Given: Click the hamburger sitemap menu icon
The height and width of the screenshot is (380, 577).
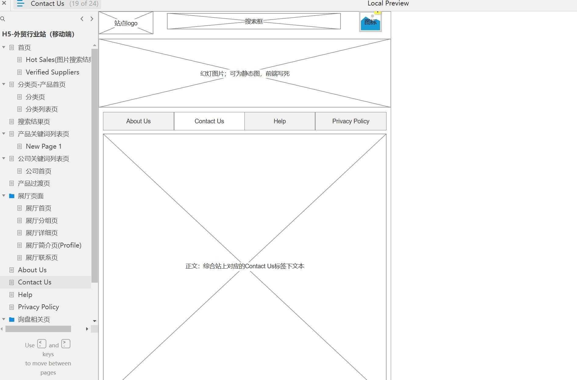Looking at the screenshot, I should pyautogui.click(x=20, y=4).
